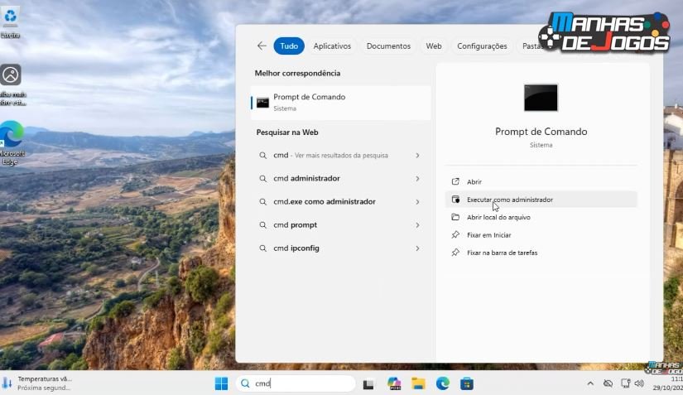Open Microsoft Store from the taskbar
The height and width of the screenshot is (395, 683).
[x=467, y=383]
